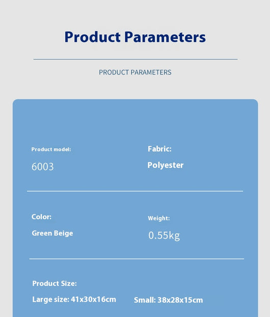Click the 0.55kg weight value
The height and width of the screenshot is (317, 270).
click(164, 235)
